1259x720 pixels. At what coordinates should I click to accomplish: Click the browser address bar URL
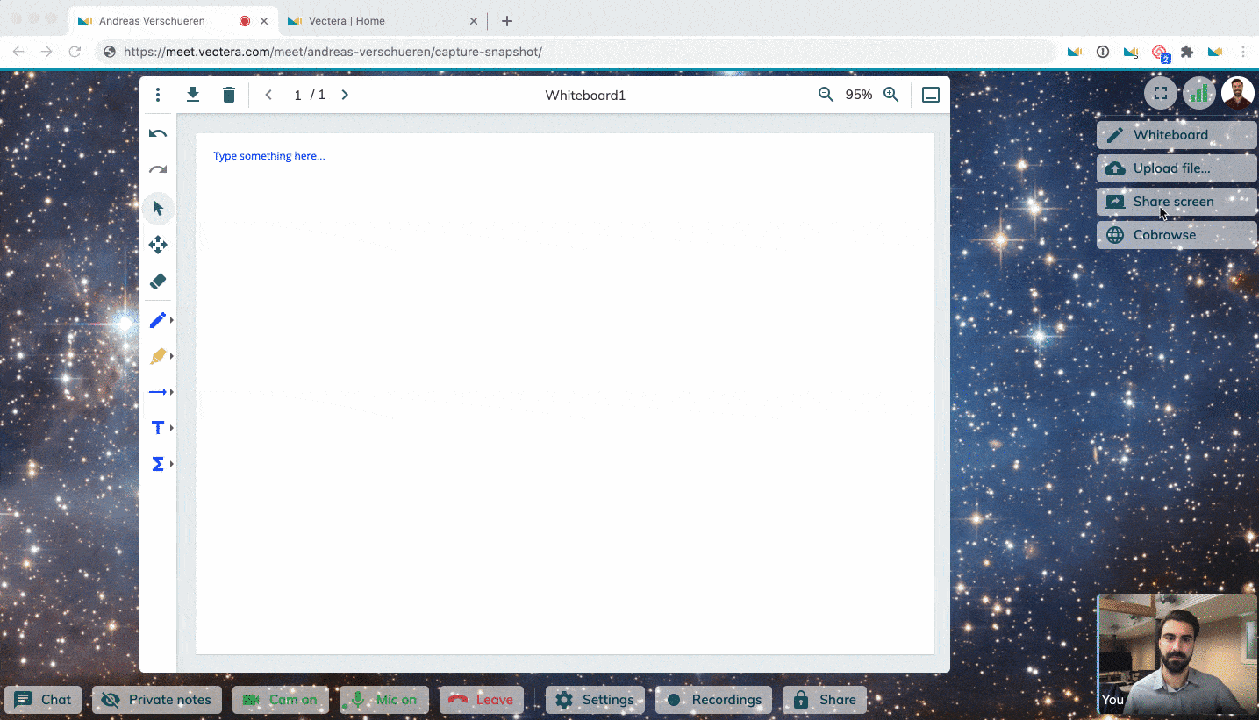(333, 52)
